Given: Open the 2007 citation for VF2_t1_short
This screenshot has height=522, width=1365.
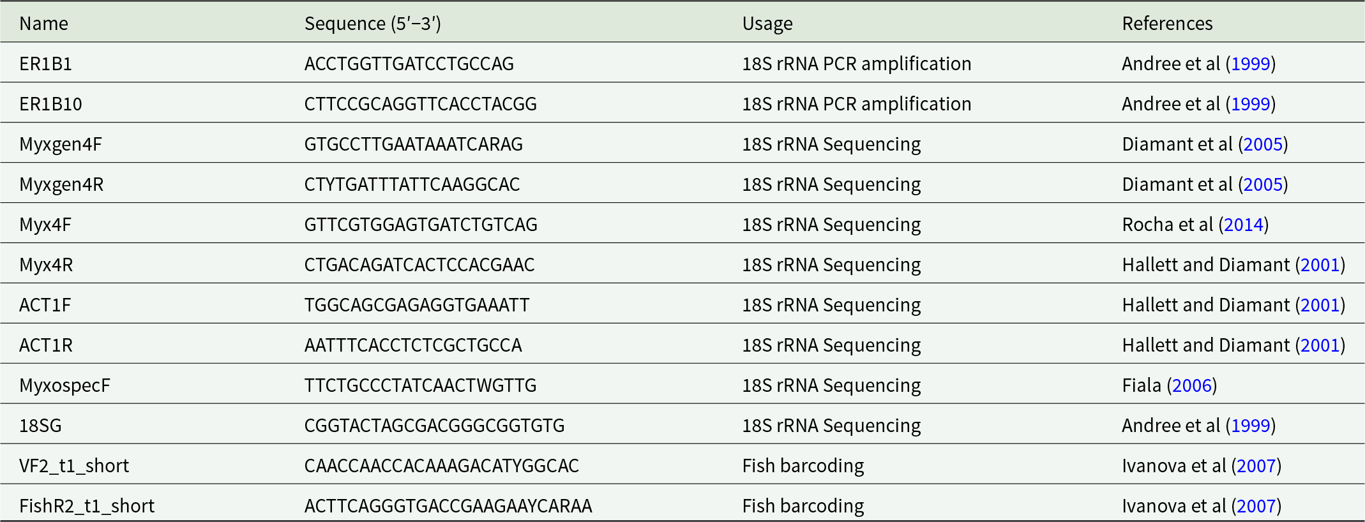Looking at the screenshot, I should [x=1256, y=466].
